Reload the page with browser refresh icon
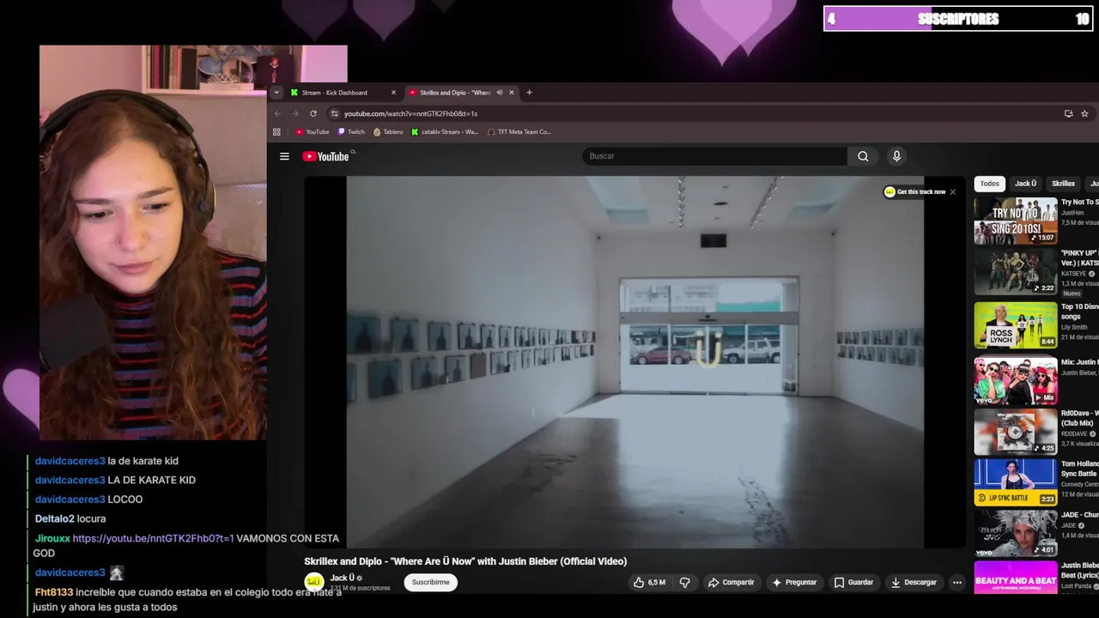The height and width of the screenshot is (618, 1099). (313, 113)
